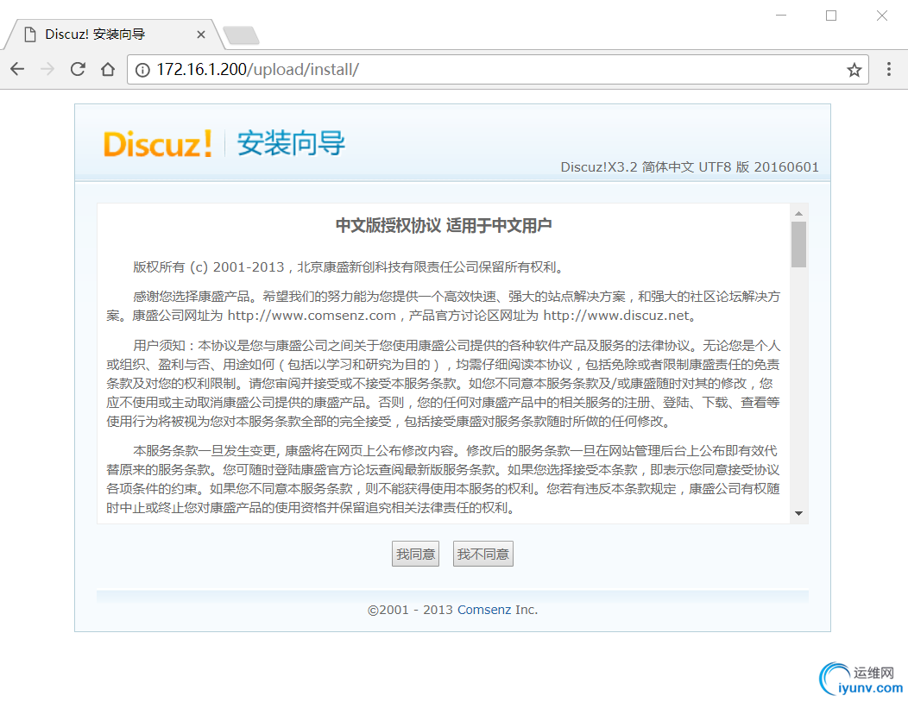This screenshot has height=702, width=908.
Task: Close the browser window
Action: [881, 16]
